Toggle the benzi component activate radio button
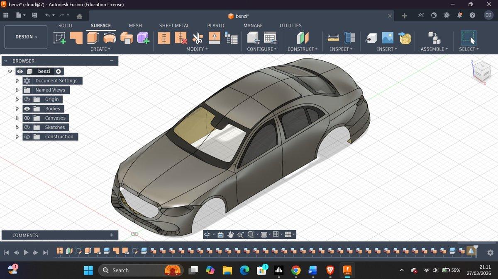The height and width of the screenshot is (279, 498). [x=59, y=71]
